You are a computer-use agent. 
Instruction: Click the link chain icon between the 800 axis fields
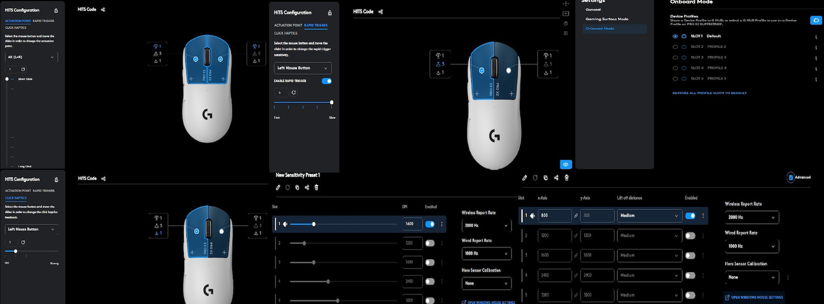coord(576,216)
